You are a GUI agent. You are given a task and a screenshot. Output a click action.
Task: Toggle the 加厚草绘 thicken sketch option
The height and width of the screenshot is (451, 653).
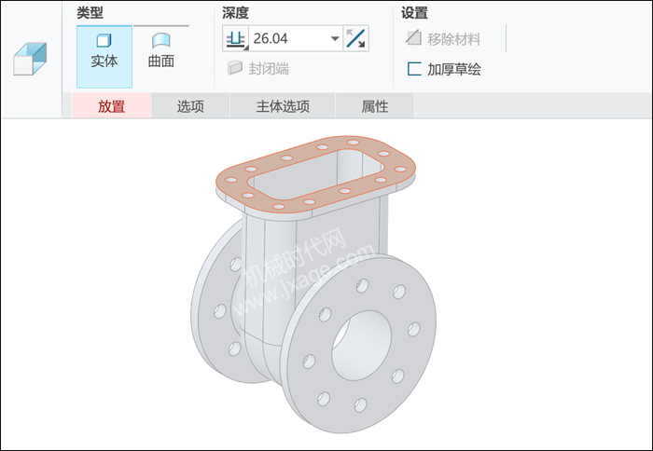(x=444, y=69)
